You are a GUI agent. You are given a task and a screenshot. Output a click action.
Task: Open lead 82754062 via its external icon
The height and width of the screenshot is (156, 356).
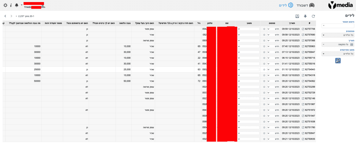(303, 81)
